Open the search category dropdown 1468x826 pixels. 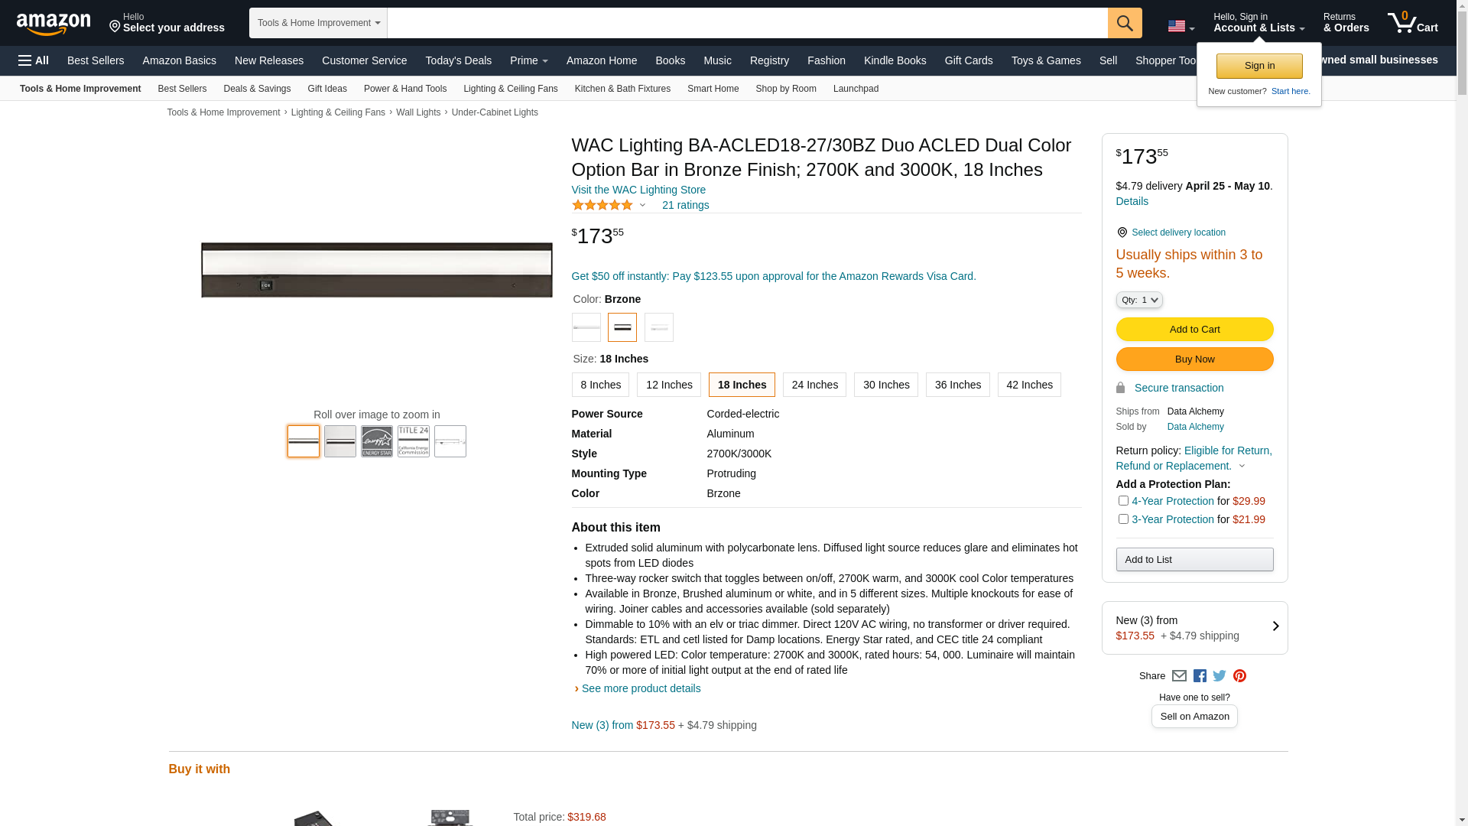[318, 23]
